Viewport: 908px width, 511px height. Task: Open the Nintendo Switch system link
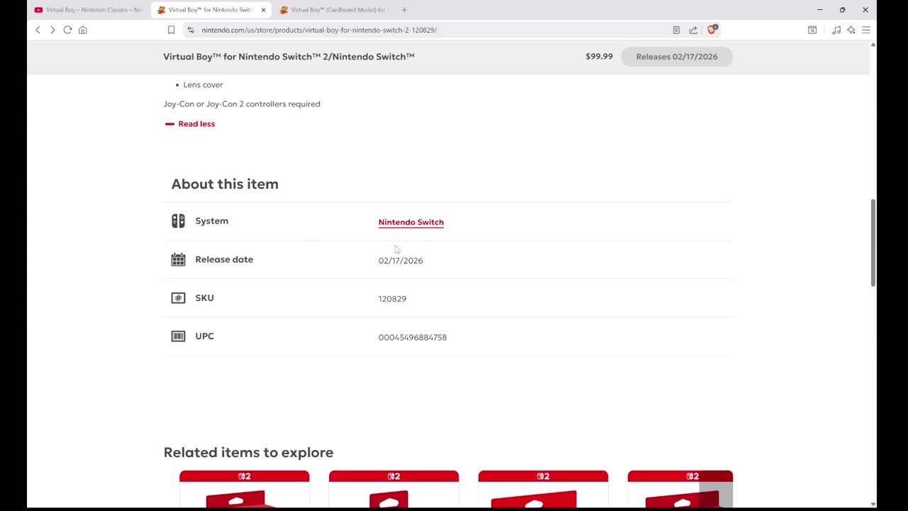(411, 222)
